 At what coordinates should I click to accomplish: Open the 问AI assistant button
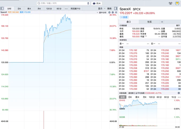tap(97, 3)
